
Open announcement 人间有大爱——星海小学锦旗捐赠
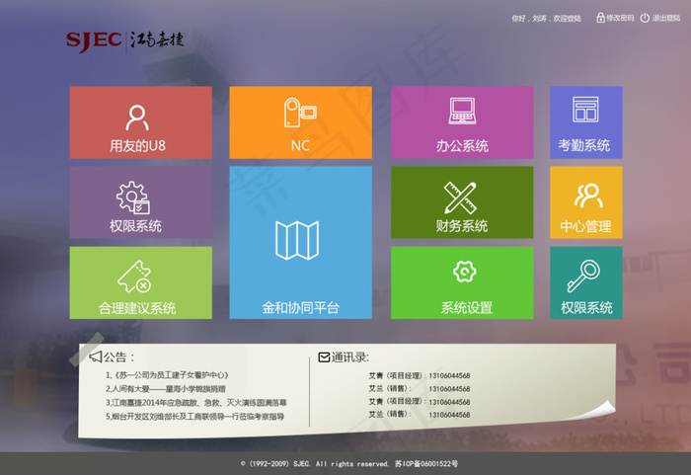click(x=166, y=389)
